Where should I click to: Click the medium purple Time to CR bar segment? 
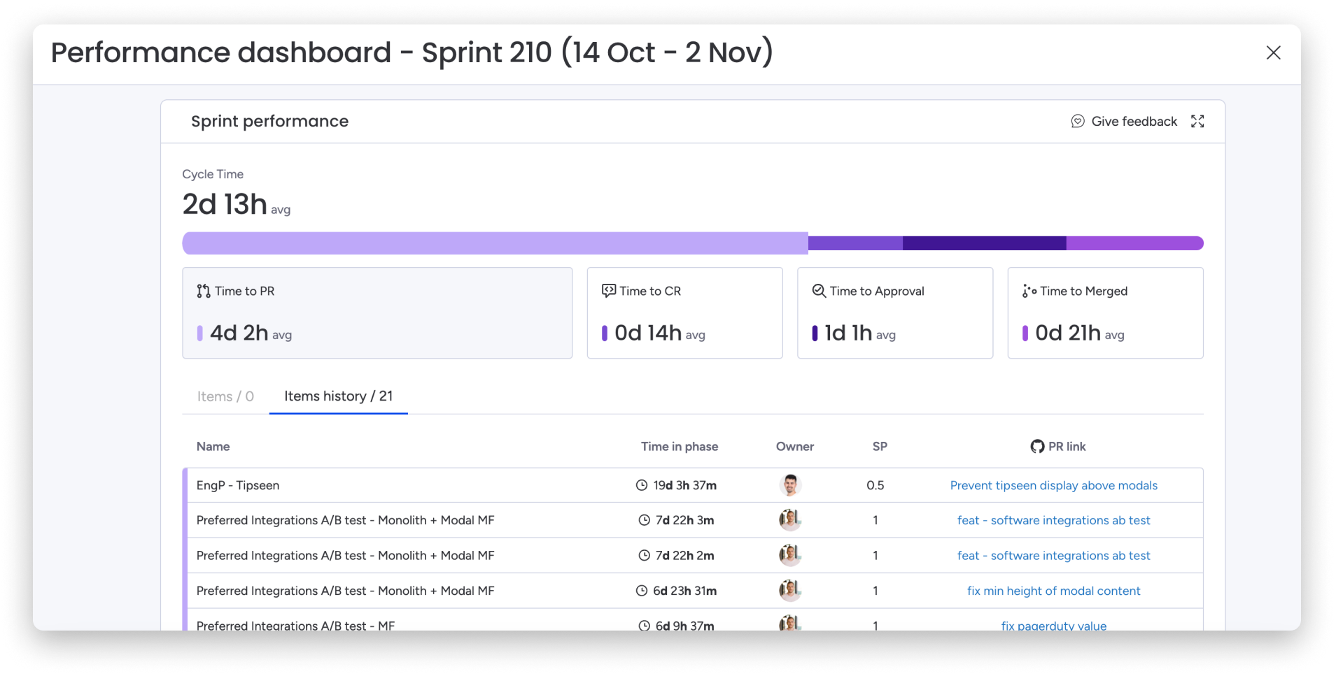pos(855,243)
